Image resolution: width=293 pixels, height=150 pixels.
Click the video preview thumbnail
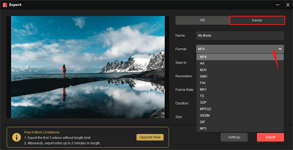pyautogui.click(x=88, y=67)
